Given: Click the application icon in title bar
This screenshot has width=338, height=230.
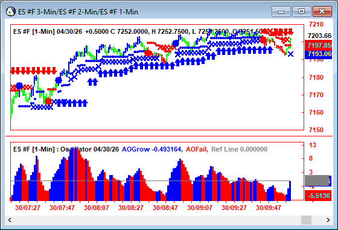Looking at the screenshot, I should click(x=10, y=11).
